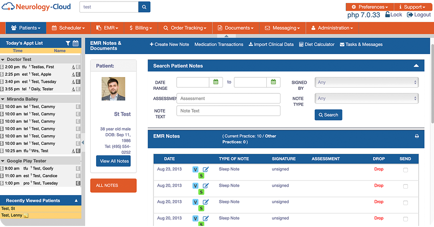Open the Scheduler menu

point(68,28)
